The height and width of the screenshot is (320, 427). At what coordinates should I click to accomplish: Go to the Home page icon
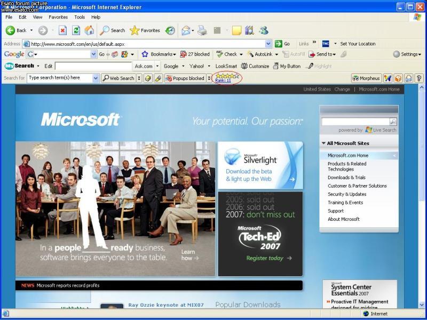coord(89,30)
